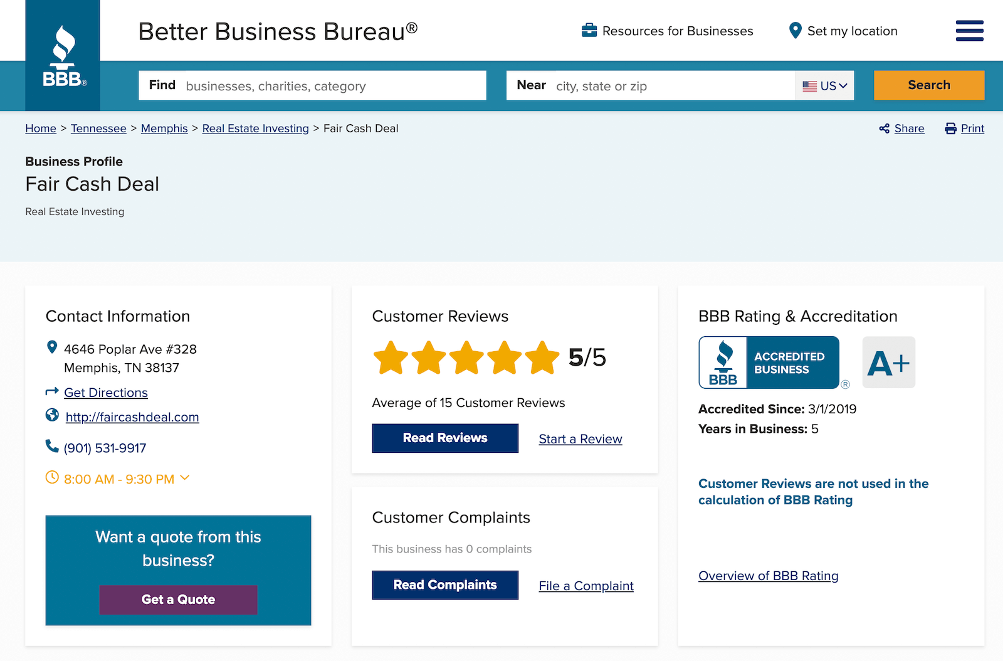Click the Print link text

tap(972, 129)
